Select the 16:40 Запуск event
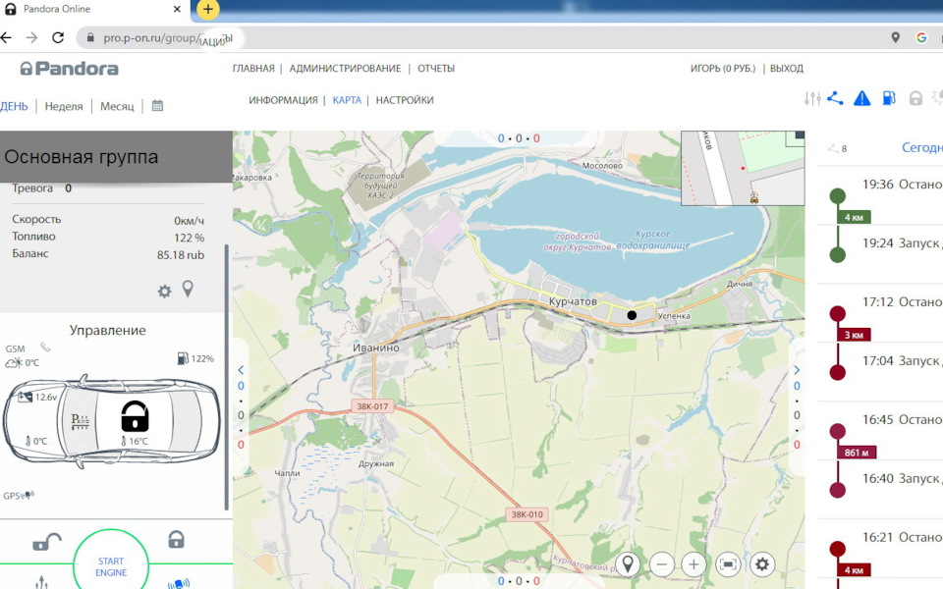This screenshot has height=589, width=943. click(x=902, y=479)
